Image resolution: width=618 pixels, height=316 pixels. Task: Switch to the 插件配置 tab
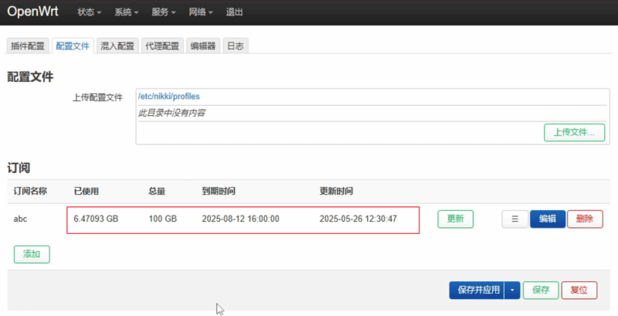pos(27,46)
